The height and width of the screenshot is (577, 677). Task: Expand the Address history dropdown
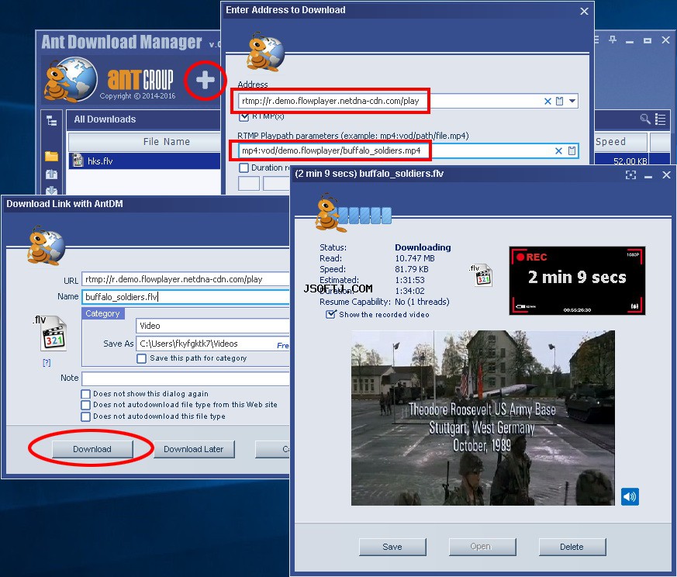(572, 101)
